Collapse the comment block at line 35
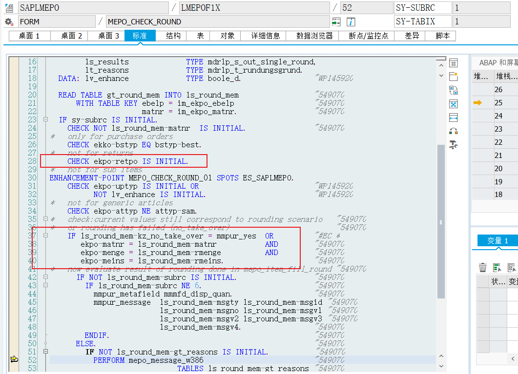The width and height of the screenshot is (518, 374). tap(45, 218)
